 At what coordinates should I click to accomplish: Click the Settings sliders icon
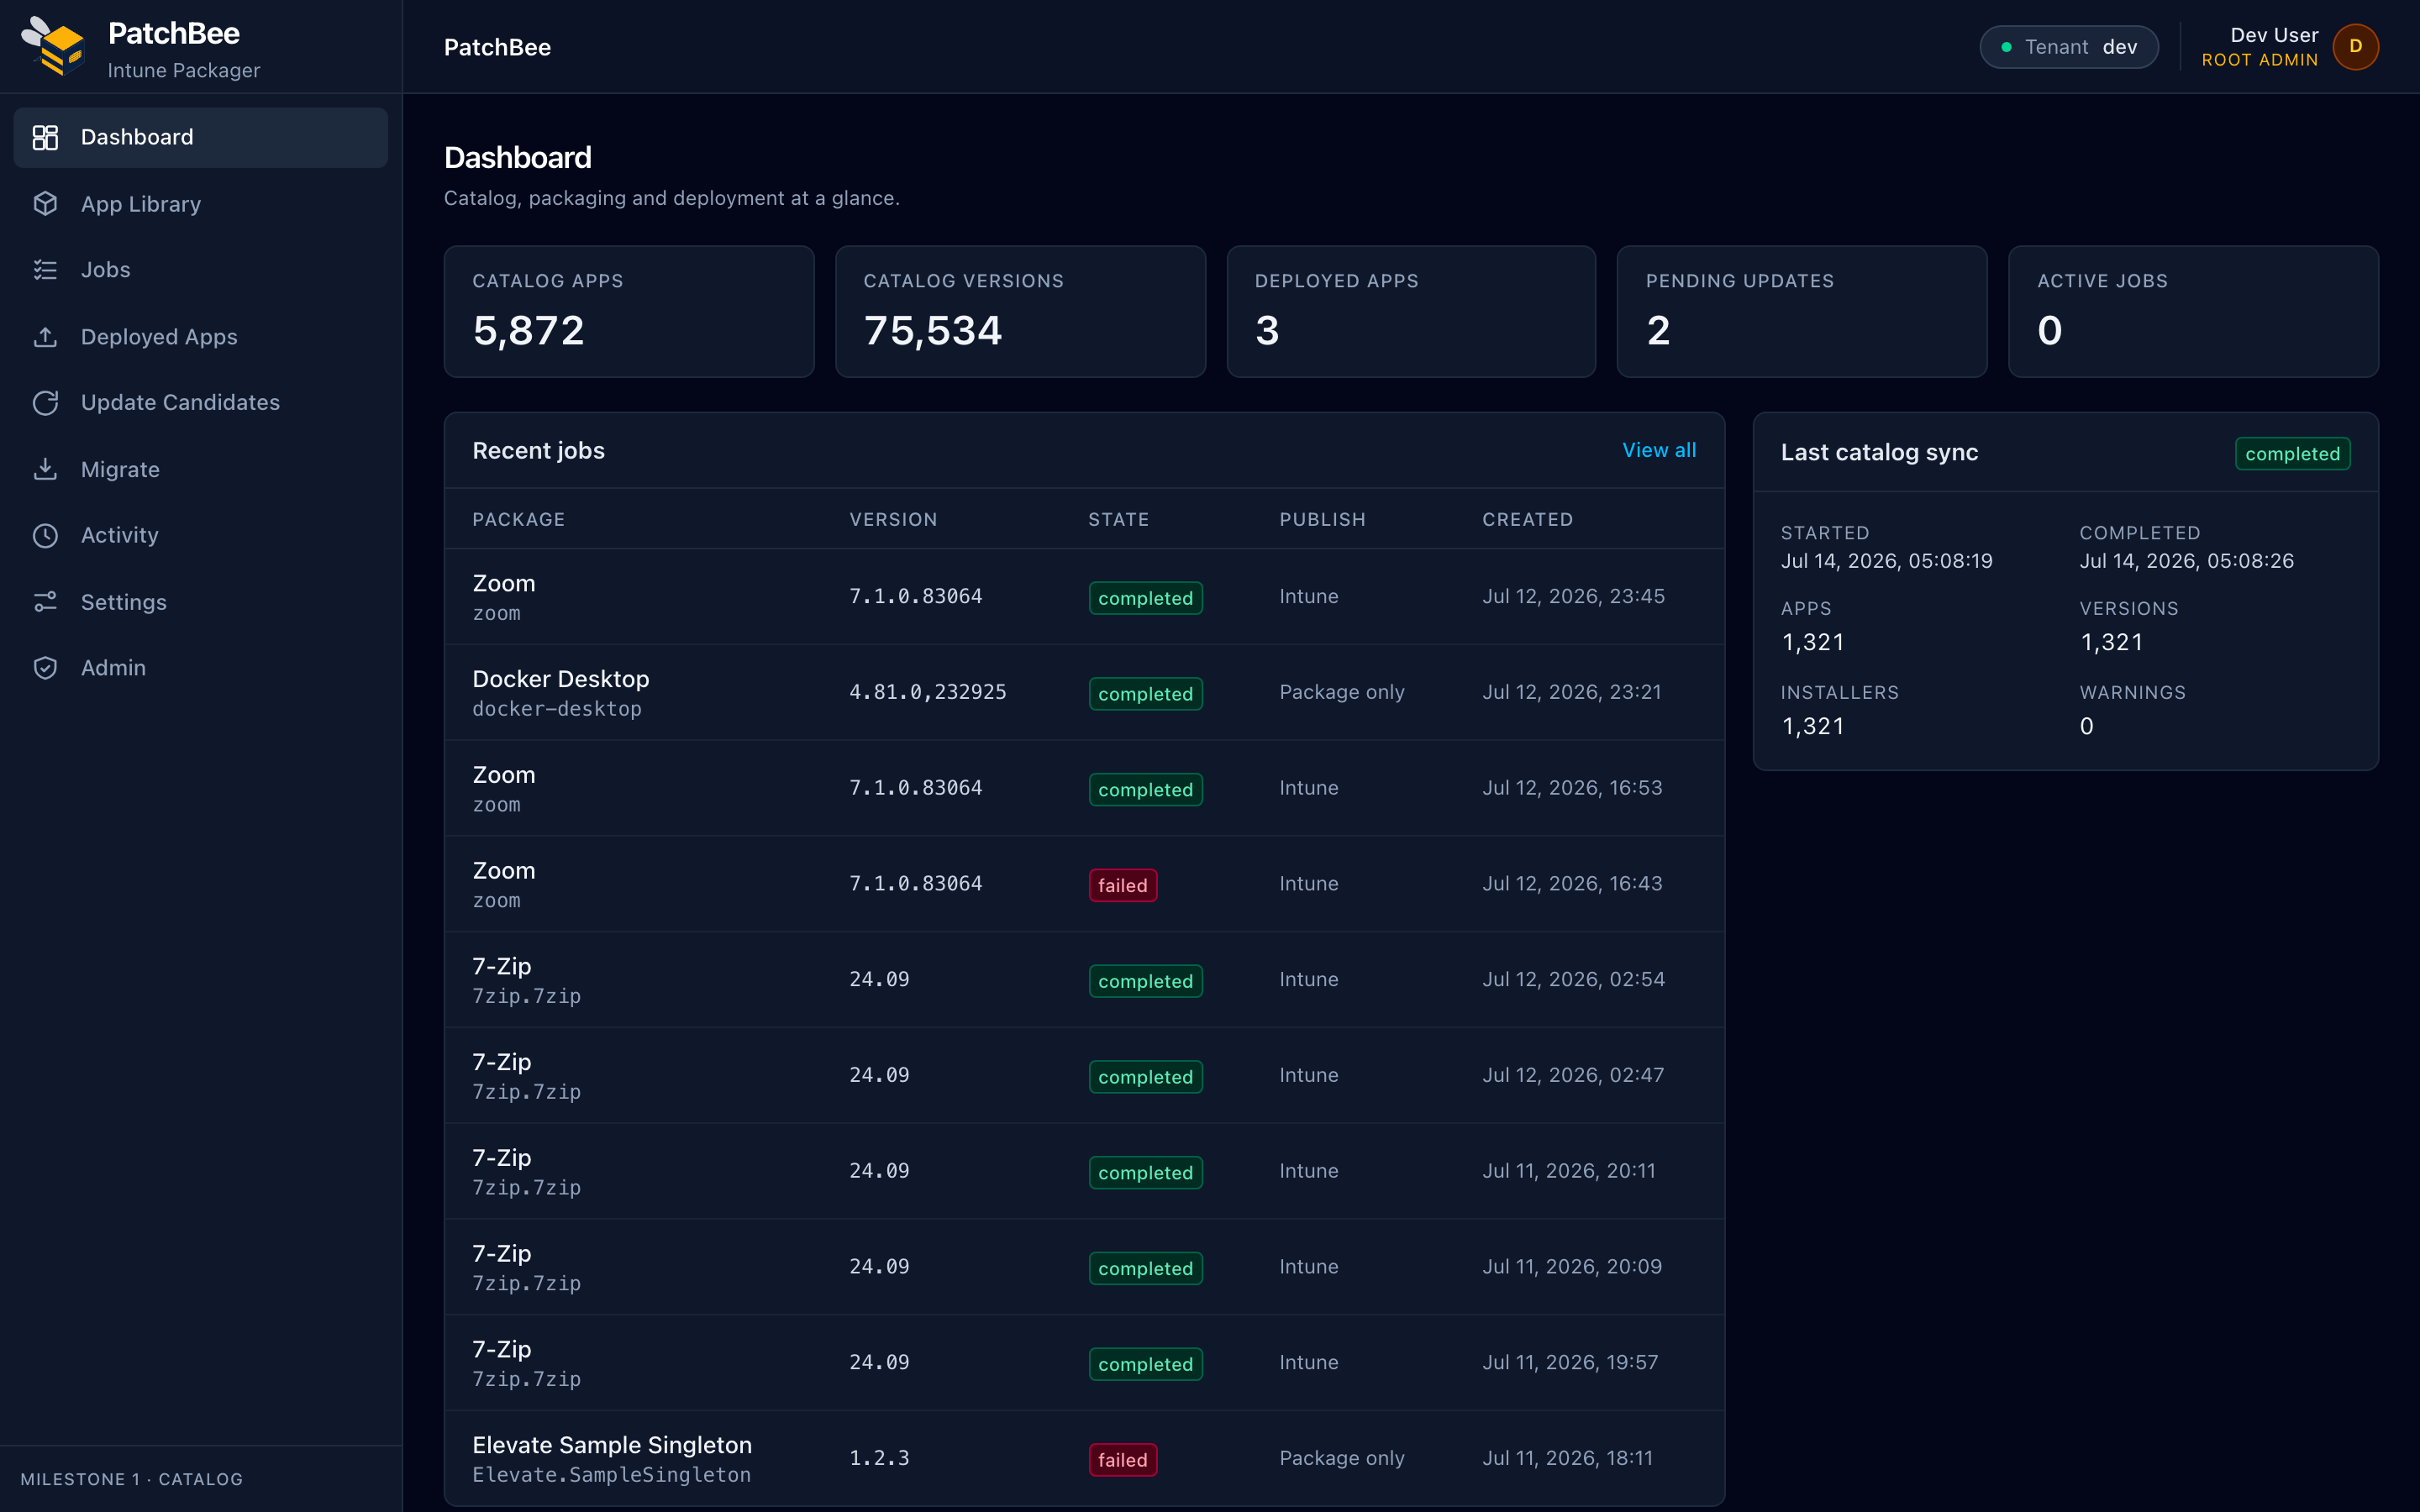pyautogui.click(x=45, y=602)
